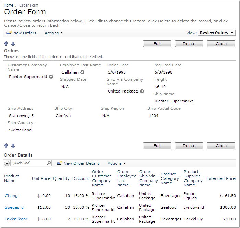Click the Callahan employee value
The image size is (240, 228).
(x=70, y=72)
